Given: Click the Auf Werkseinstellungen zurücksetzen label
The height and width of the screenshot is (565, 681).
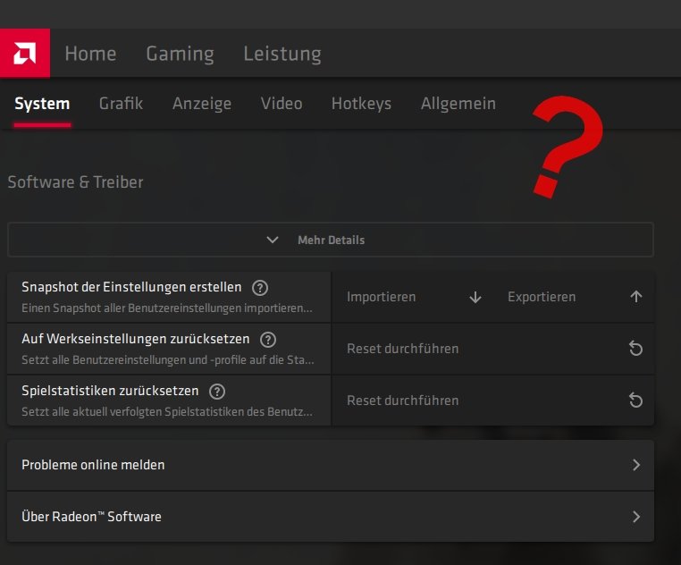Looking at the screenshot, I should pyautogui.click(x=136, y=339).
